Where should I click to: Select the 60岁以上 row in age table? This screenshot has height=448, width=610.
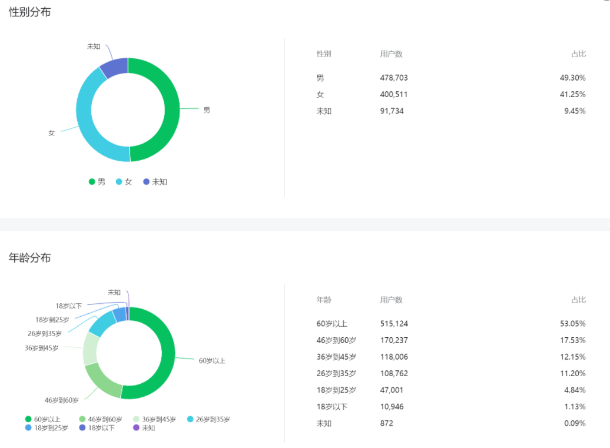(x=450, y=324)
